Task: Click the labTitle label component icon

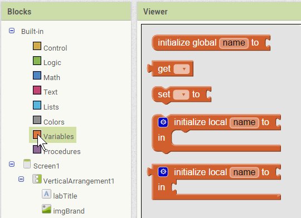Action: pyautogui.click(x=46, y=194)
